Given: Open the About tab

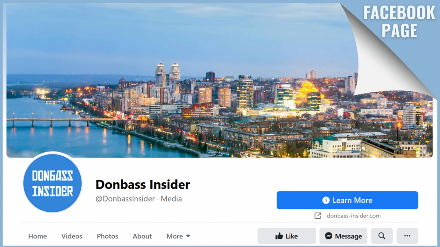Looking at the screenshot, I should coord(142,236).
